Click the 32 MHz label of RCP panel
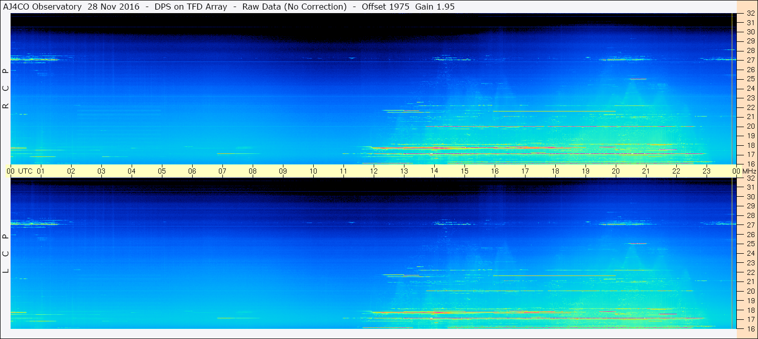This screenshot has width=758, height=339. 750,13
